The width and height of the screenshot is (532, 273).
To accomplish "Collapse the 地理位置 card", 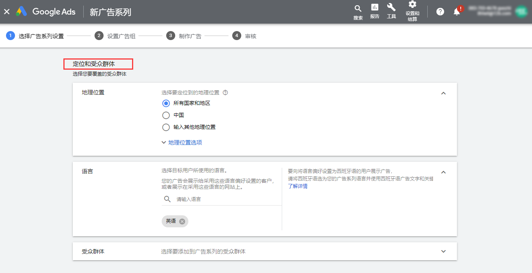I will click(x=443, y=93).
